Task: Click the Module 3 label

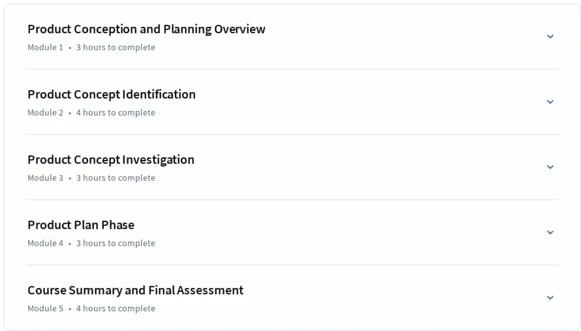Action: point(45,178)
